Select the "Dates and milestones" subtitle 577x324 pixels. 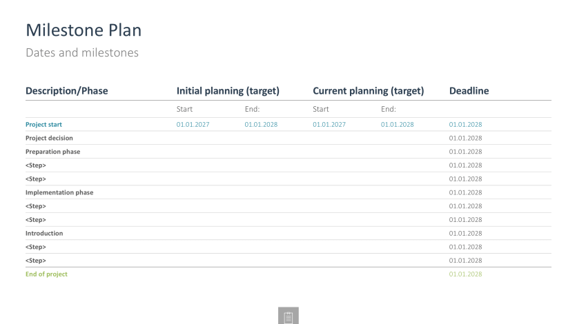pos(81,53)
